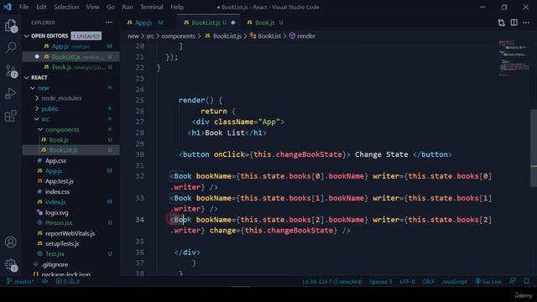
Task: Open editor more actions ellipsis
Action: click(526, 23)
